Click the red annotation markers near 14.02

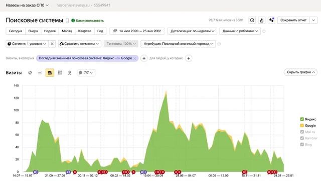(x=126, y=172)
